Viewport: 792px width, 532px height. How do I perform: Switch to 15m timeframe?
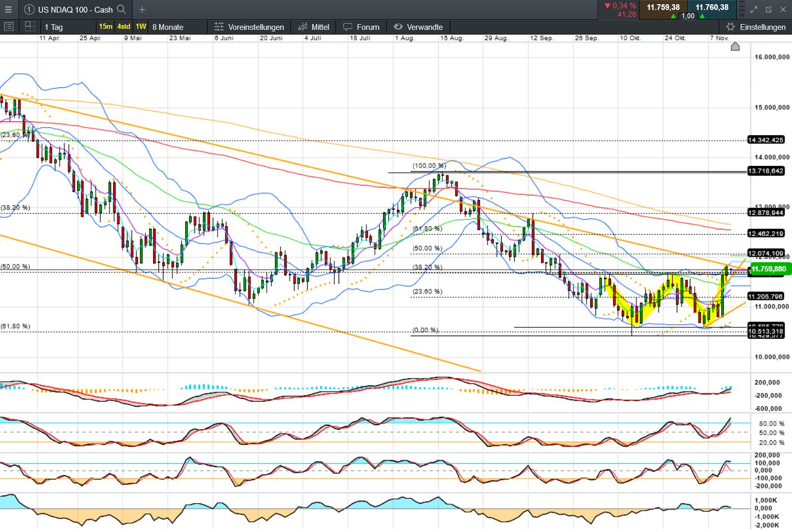tap(105, 27)
